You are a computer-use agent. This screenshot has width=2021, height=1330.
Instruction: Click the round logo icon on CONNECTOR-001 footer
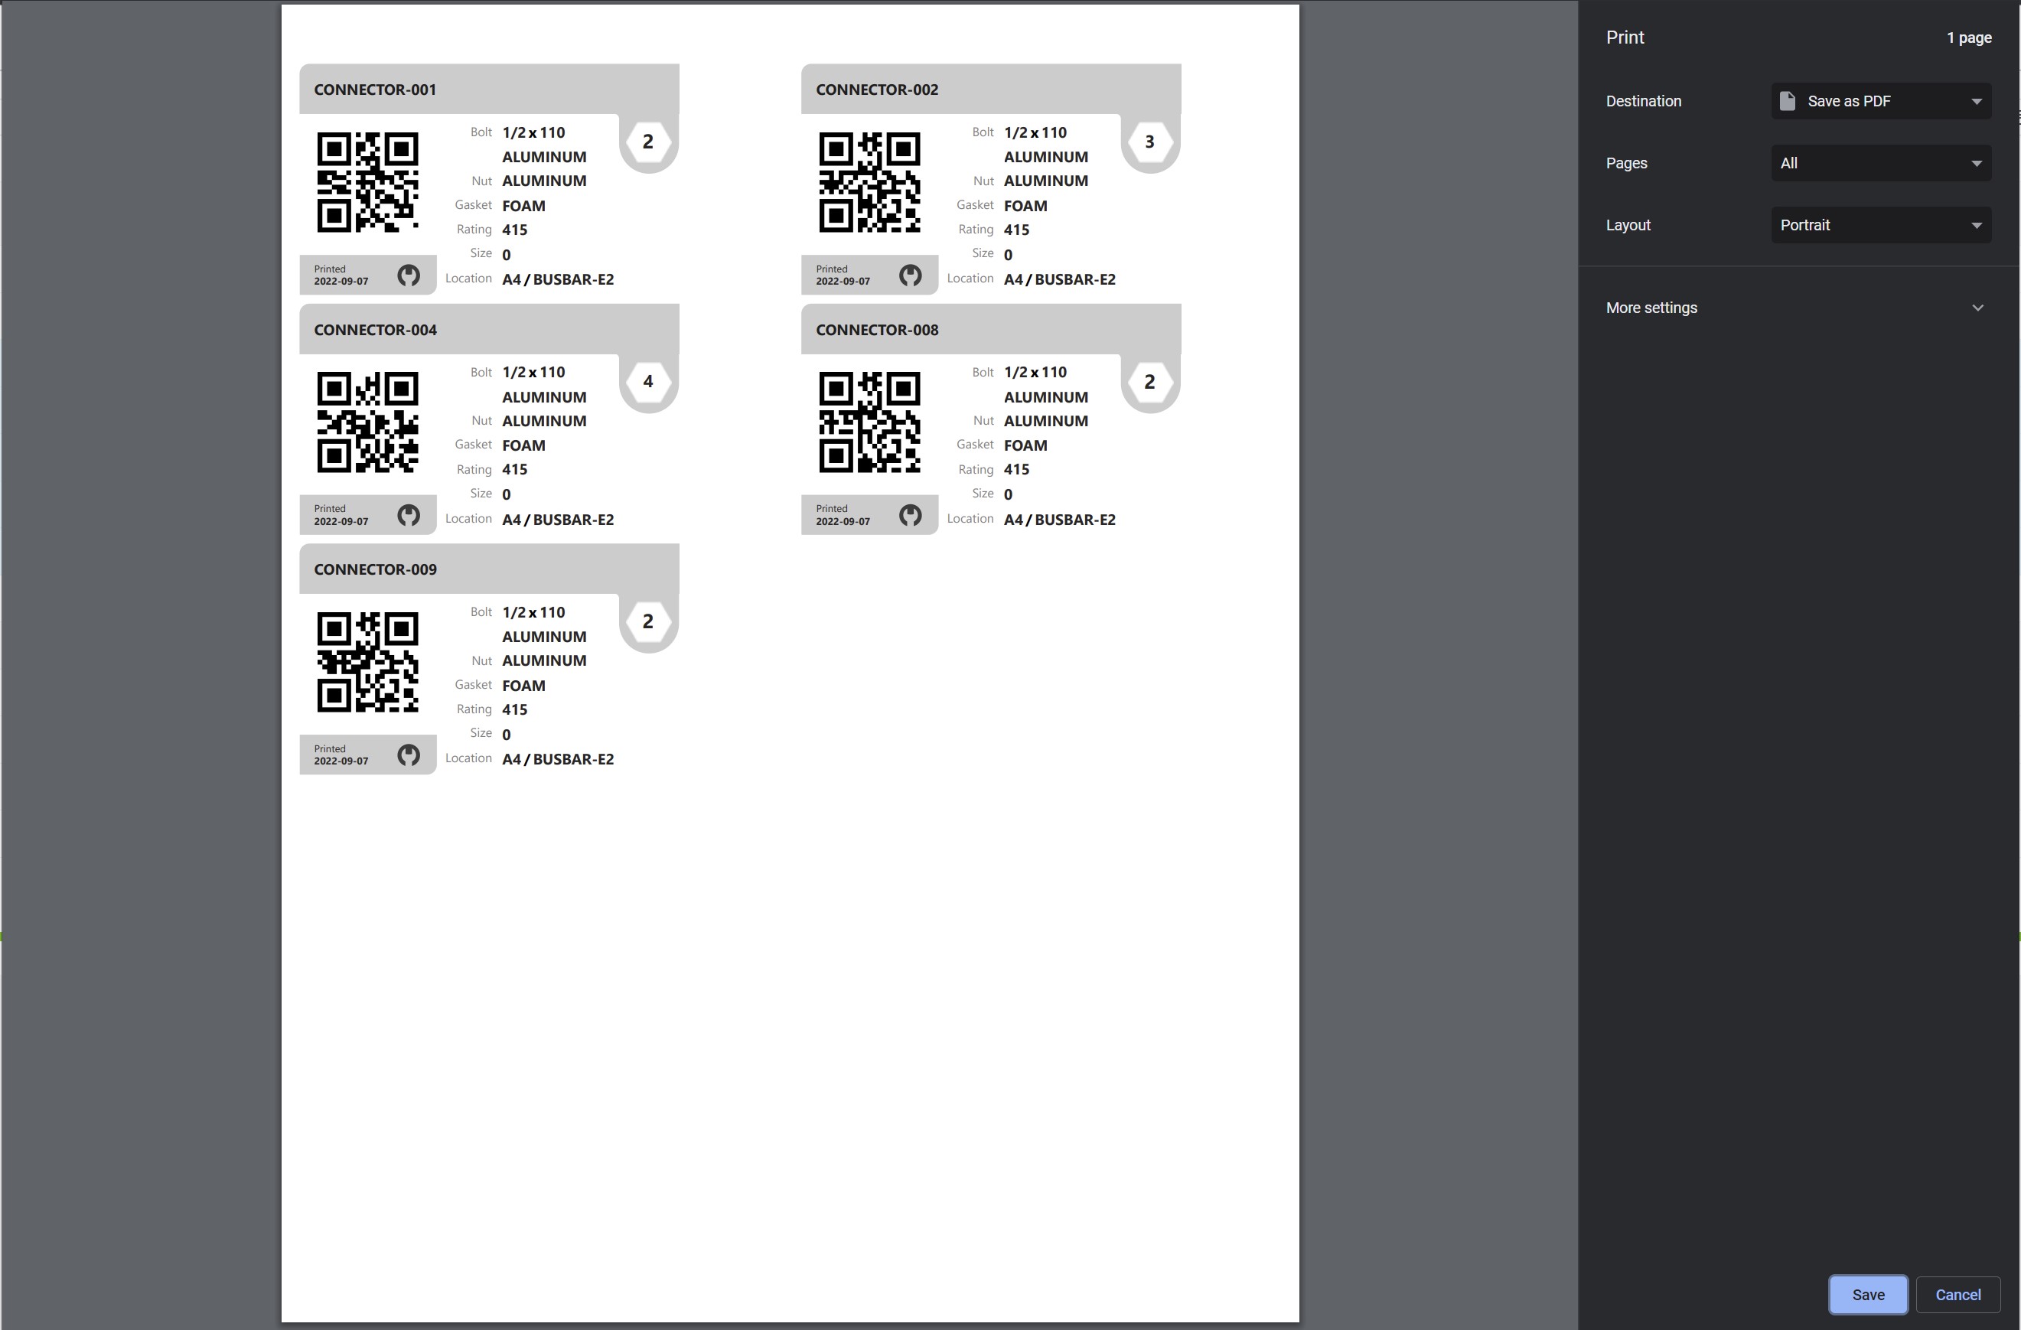[x=409, y=275]
